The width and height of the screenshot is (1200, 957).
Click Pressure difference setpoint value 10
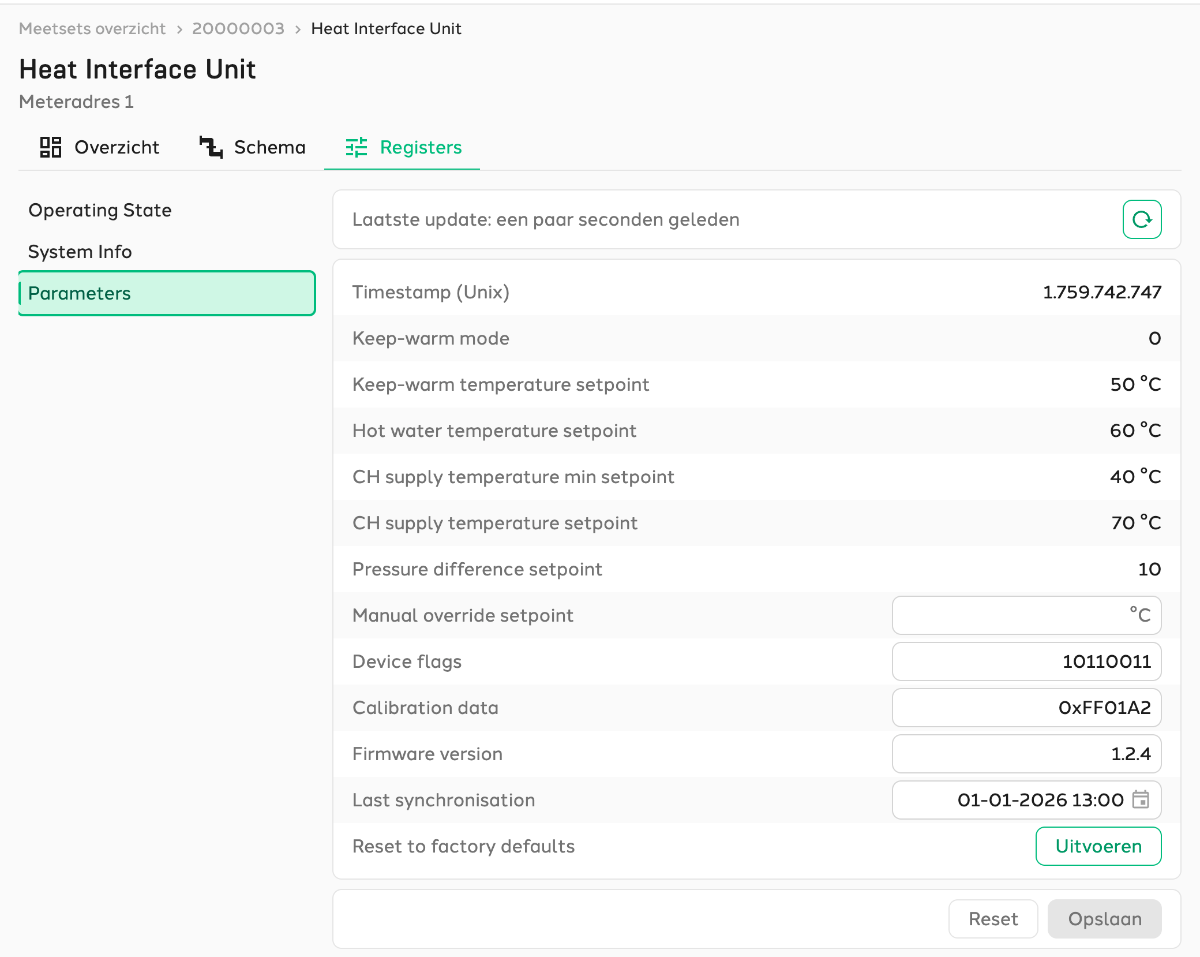pyautogui.click(x=1149, y=569)
